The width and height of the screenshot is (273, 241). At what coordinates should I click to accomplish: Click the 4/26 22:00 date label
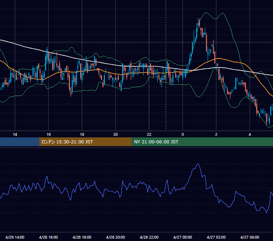149,237
